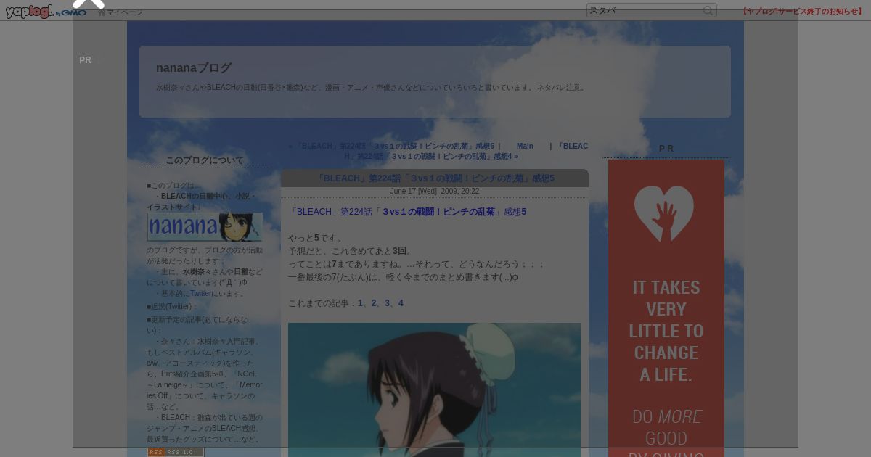
Task: Open previous article link 2
Action: pyautogui.click(x=374, y=303)
